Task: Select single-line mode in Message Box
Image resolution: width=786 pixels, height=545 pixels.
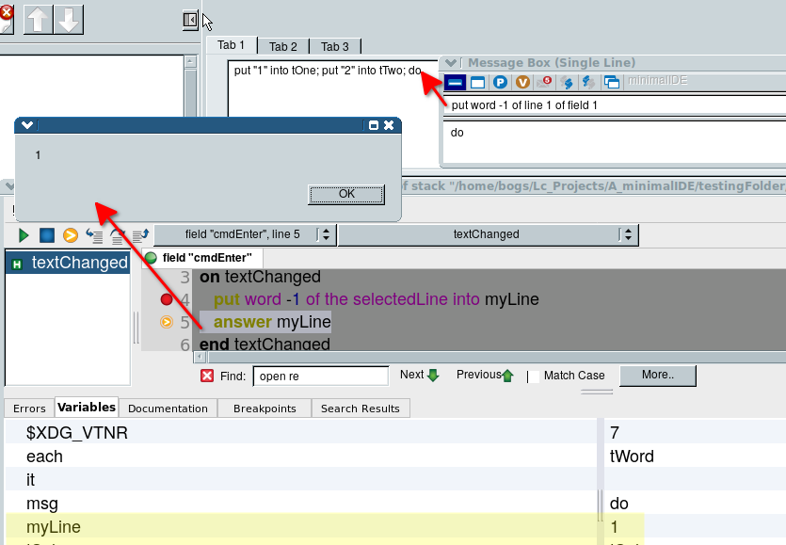Action: tap(455, 82)
